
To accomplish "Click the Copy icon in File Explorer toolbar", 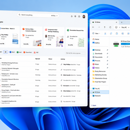I will pyautogui.click(x=111, y=34).
